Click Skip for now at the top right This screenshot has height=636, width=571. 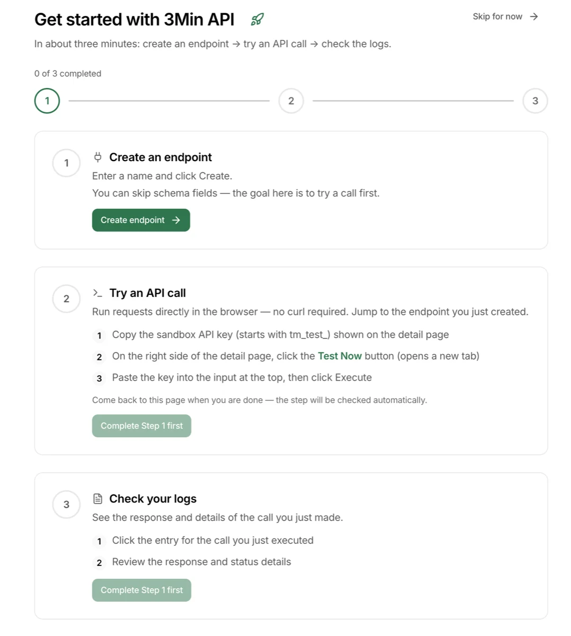(497, 16)
